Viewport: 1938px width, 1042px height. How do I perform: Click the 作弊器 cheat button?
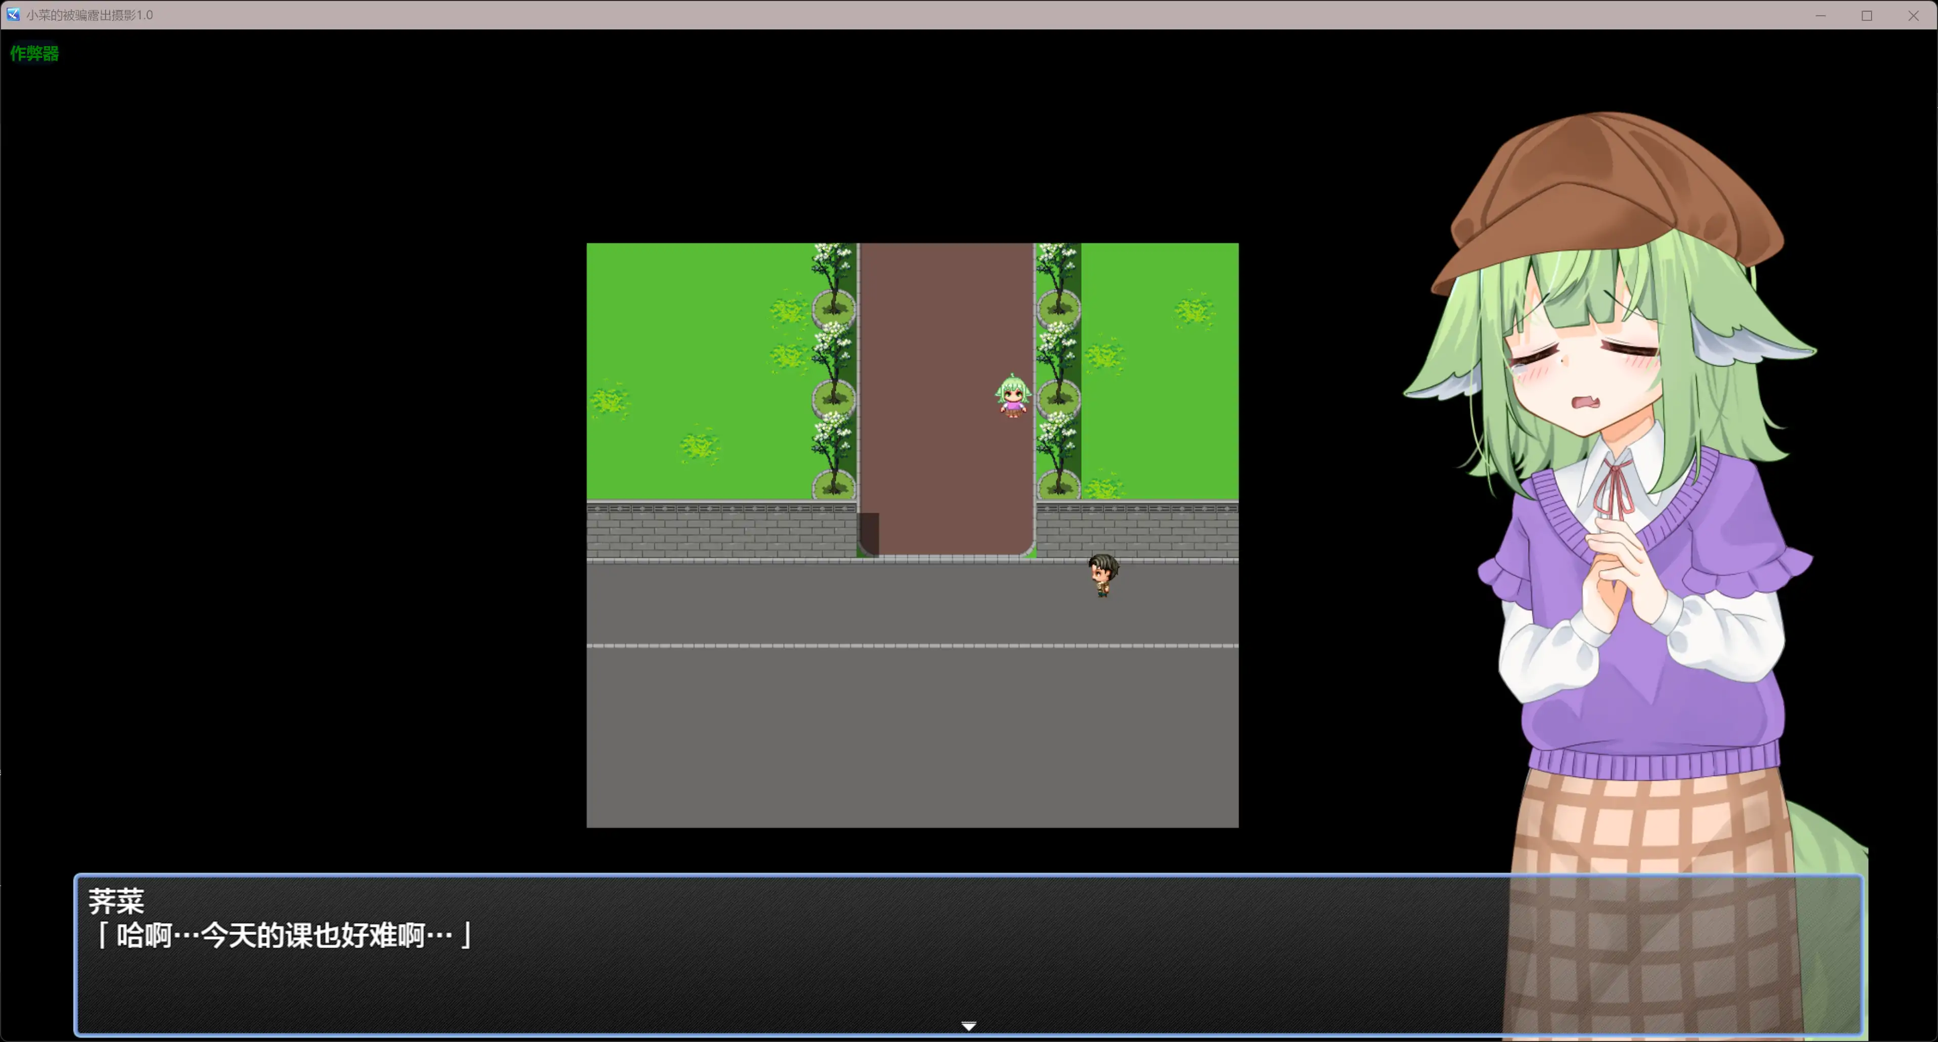(34, 53)
